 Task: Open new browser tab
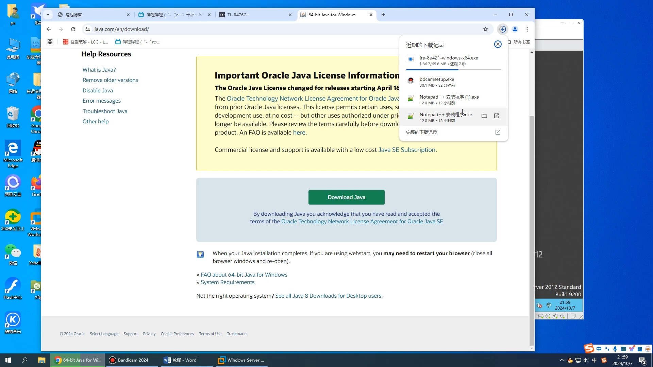point(383,15)
